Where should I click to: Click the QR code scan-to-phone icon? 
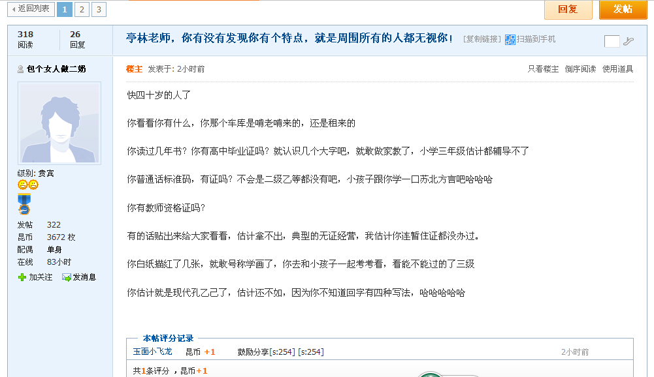point(510,40)
